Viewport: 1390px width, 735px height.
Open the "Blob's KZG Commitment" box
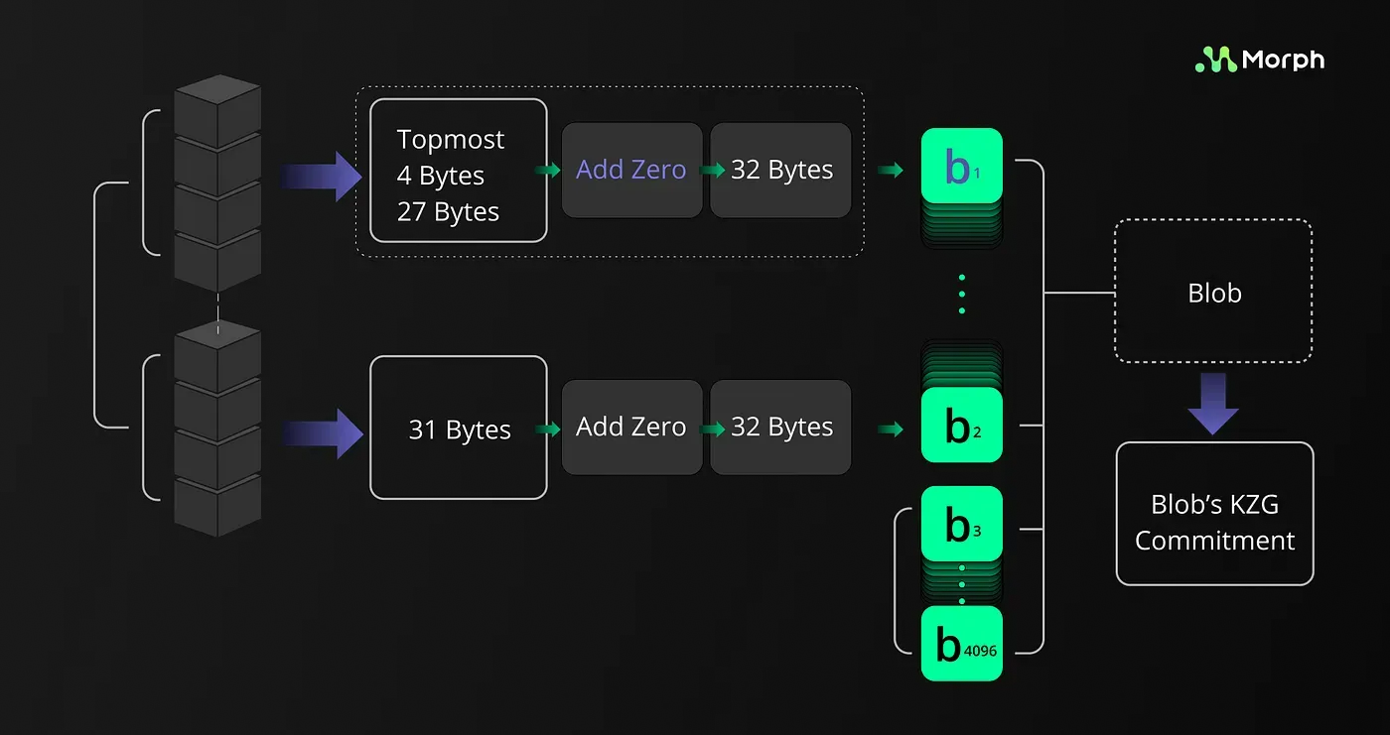point(1213,514)
